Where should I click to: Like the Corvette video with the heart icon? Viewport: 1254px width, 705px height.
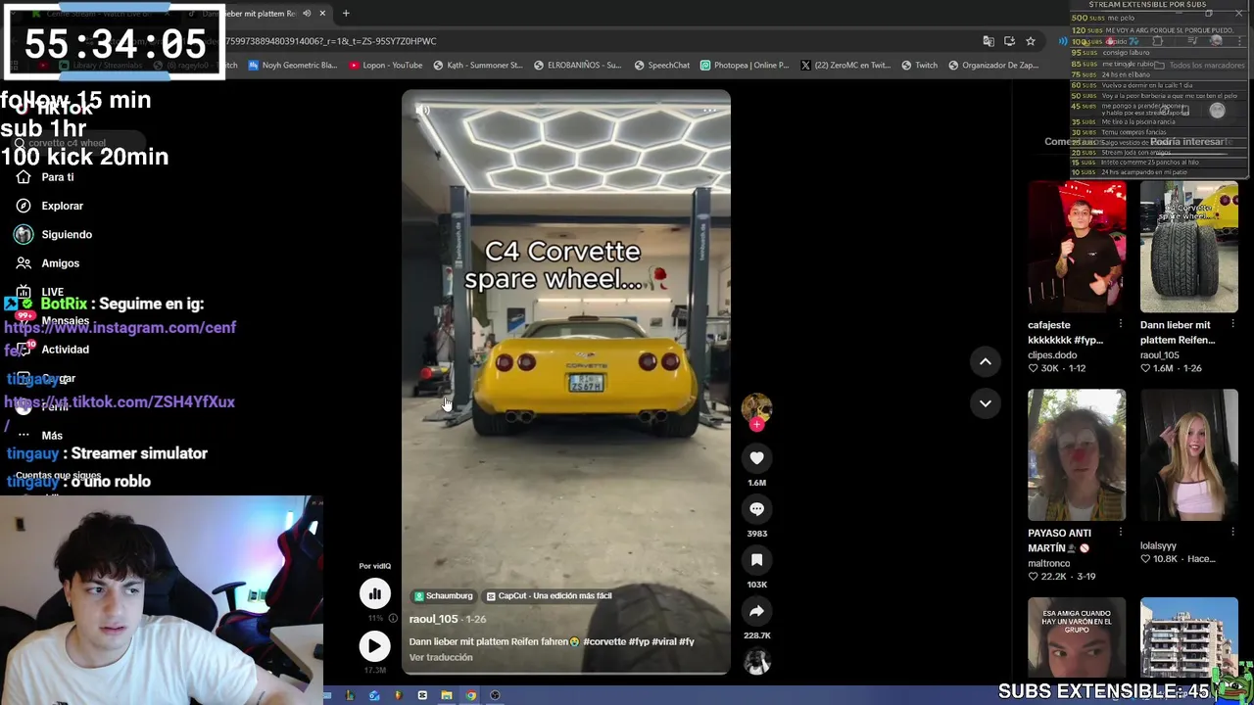[756, 458]
